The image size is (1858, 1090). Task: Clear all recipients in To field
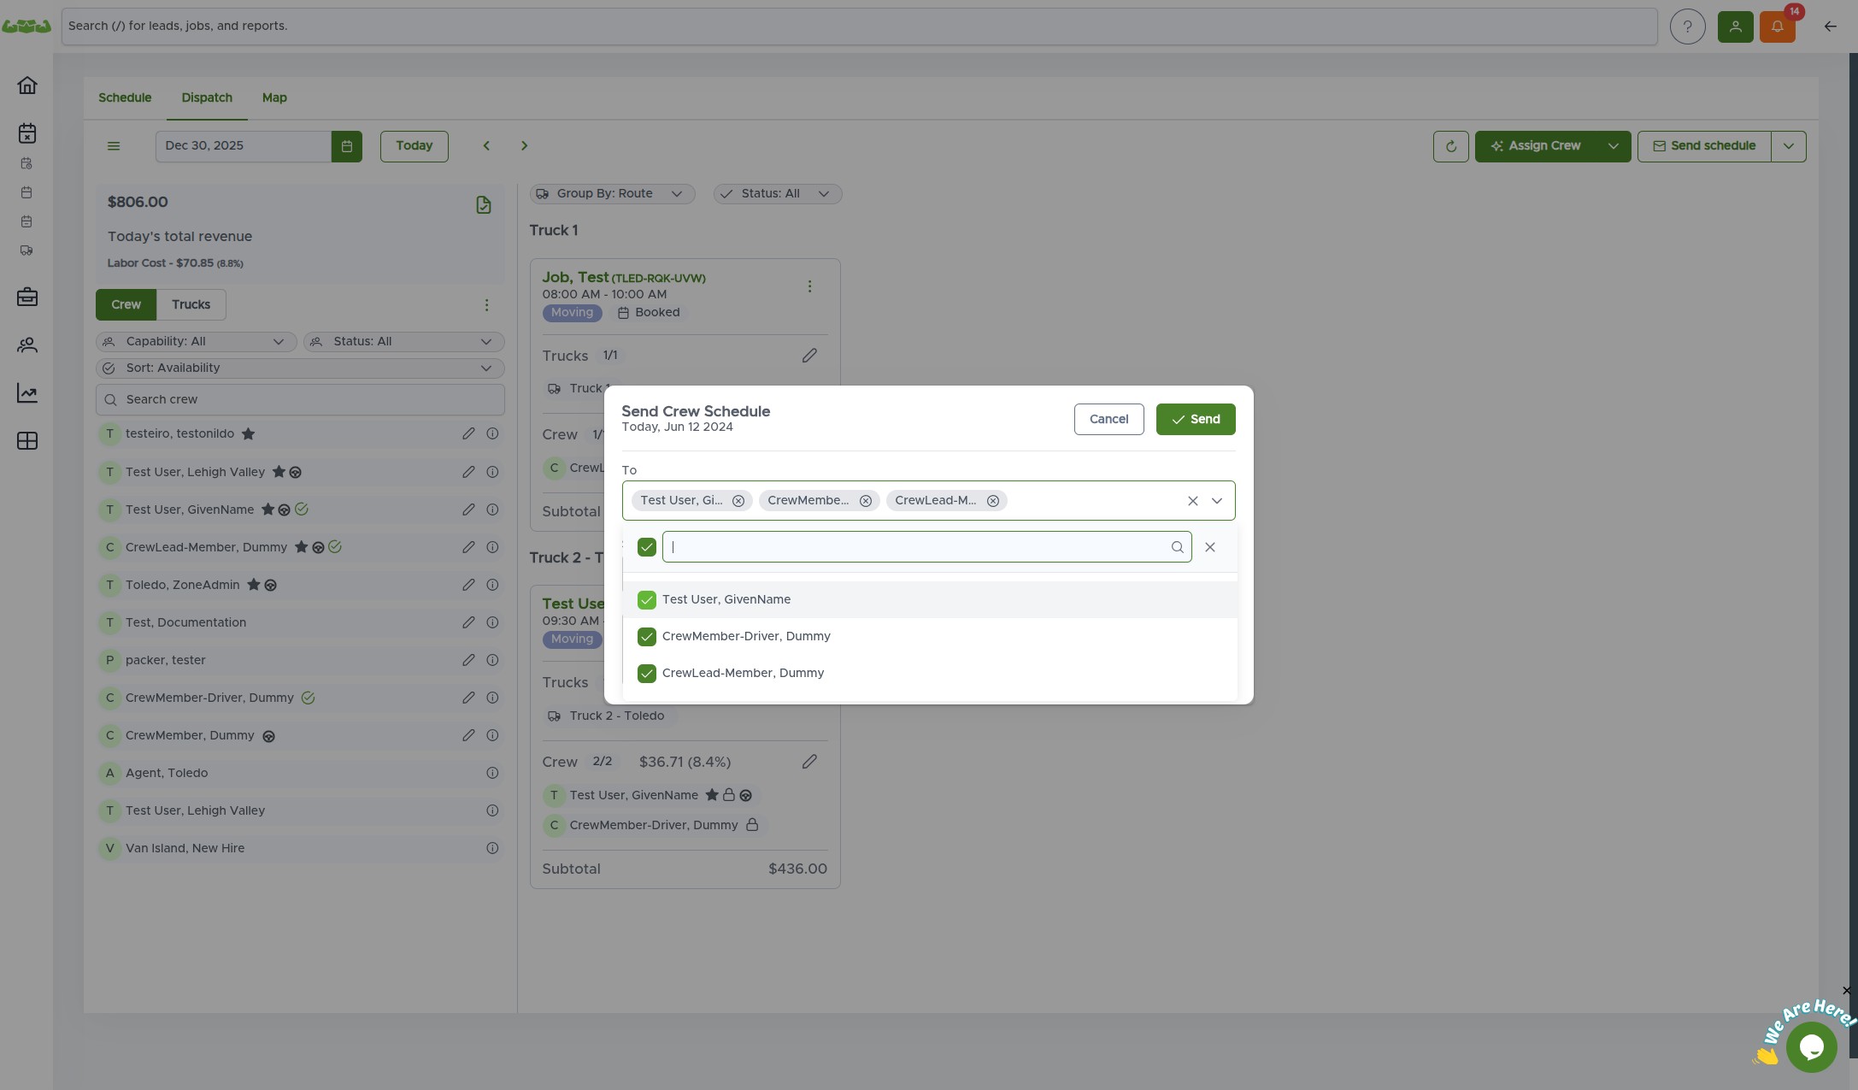pos(1192,501)
